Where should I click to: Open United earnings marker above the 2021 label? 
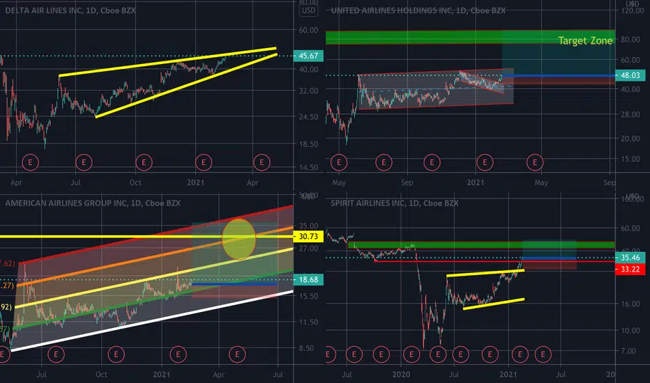click(485, 162)
